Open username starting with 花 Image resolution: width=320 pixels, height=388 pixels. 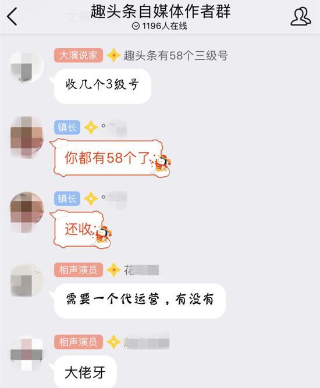[x=141, y=270]
